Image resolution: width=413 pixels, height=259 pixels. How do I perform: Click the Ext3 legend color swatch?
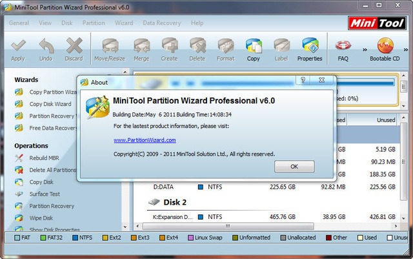[134, 238]
